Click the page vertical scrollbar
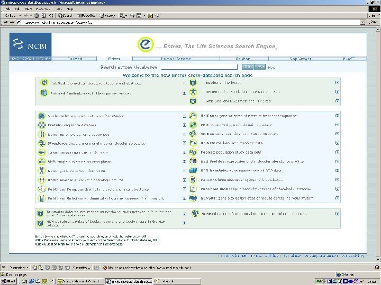 pyautogui.click(x=378, y=145)
